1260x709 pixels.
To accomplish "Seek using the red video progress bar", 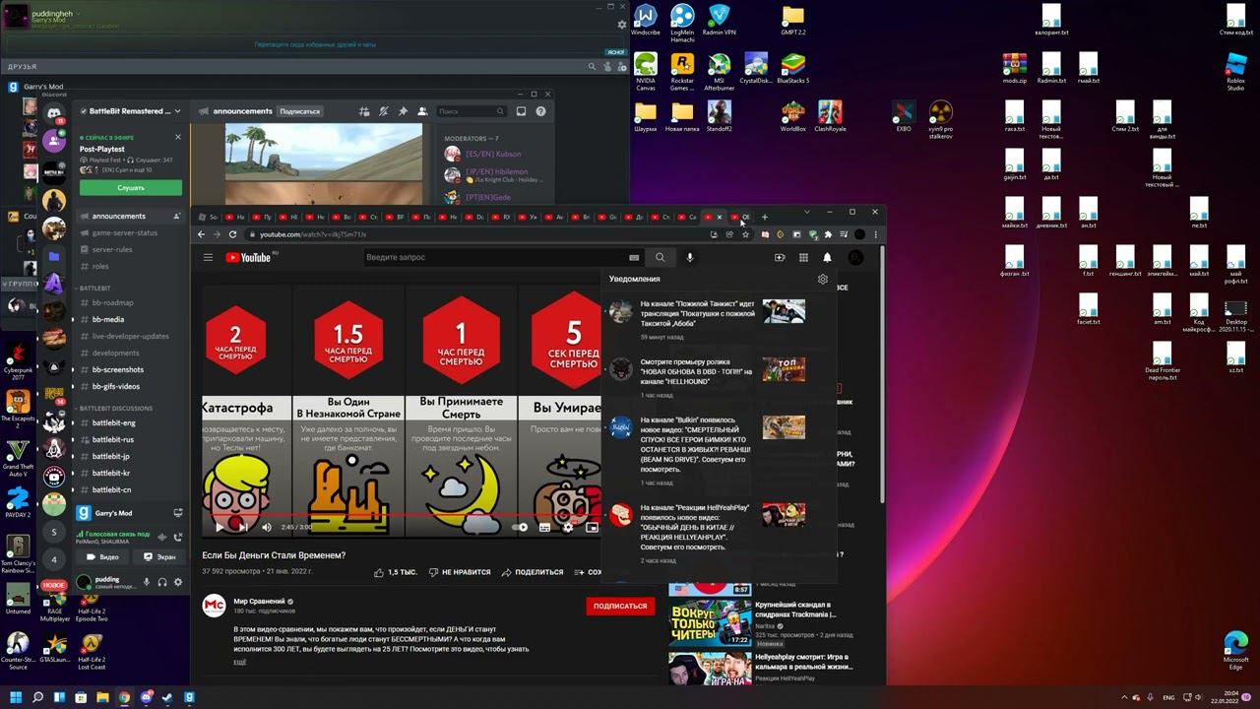I will click(402, 515).
